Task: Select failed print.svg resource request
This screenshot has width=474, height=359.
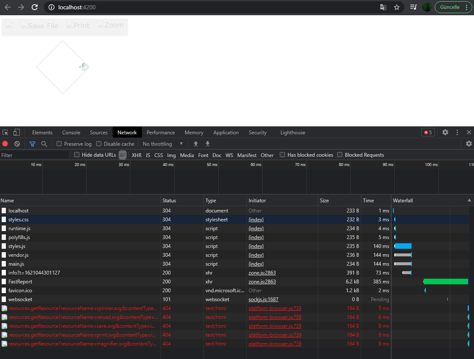Action: (235, 335)
